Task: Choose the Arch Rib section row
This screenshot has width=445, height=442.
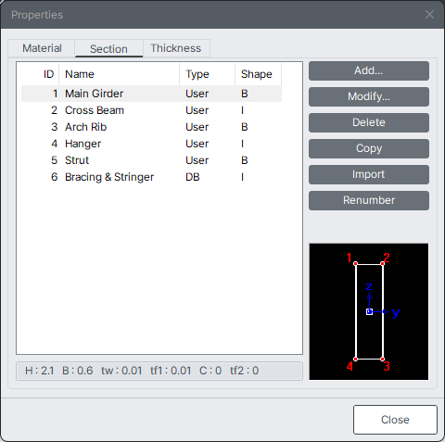Action: pyautogui.click(x=151, y=127)
